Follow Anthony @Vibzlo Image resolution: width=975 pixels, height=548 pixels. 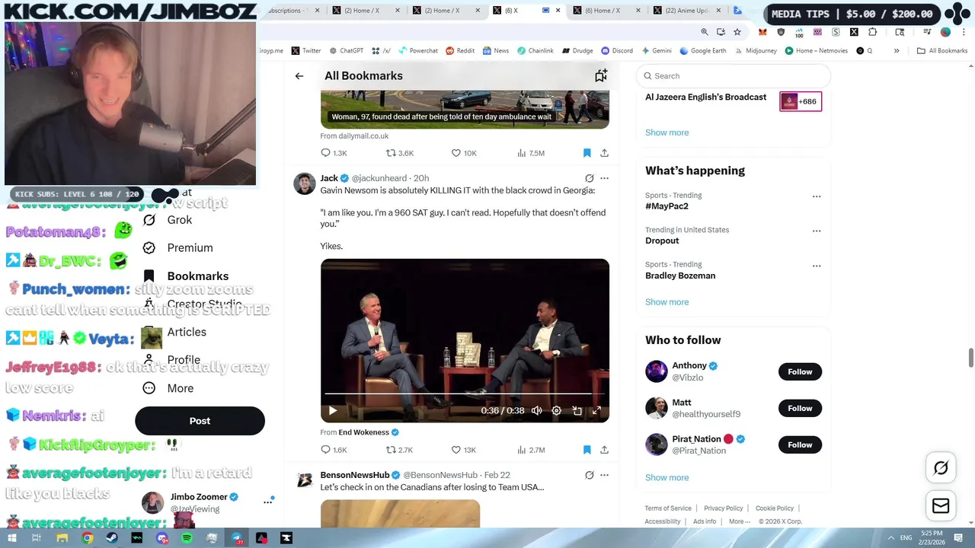tap(800, 371)
